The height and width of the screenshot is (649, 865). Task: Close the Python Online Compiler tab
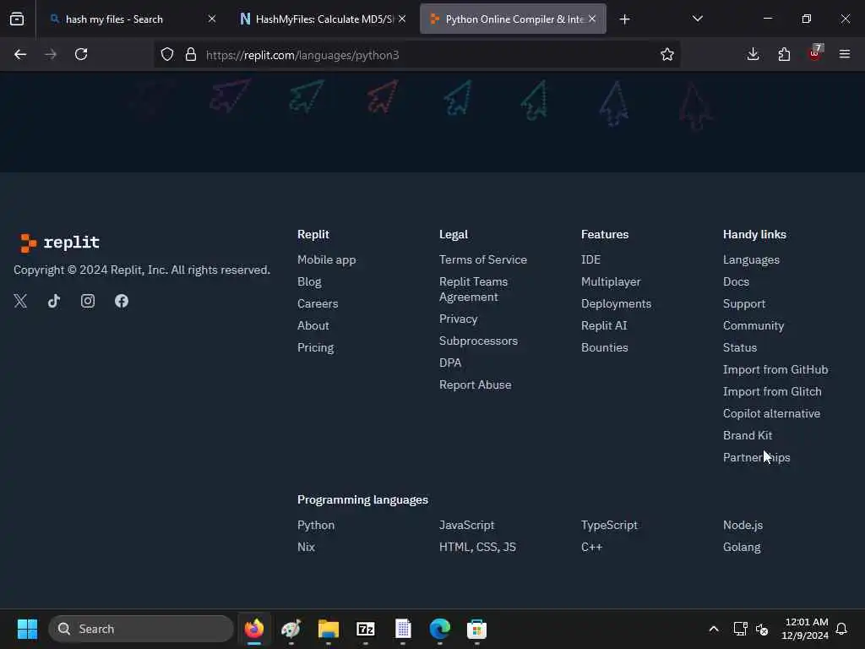click(592, 19)
